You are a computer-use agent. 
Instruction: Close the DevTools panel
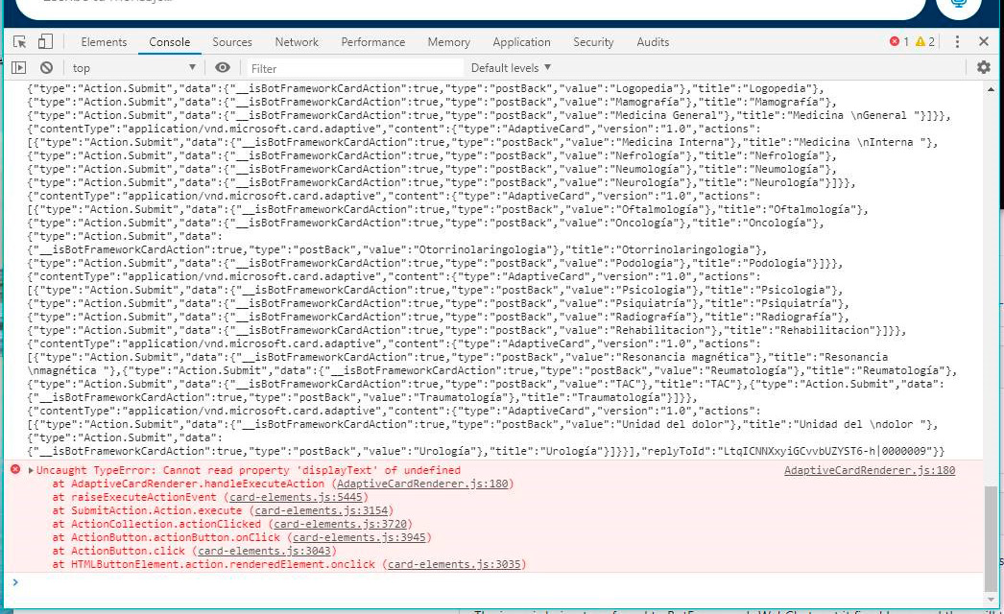coord(983,41)
